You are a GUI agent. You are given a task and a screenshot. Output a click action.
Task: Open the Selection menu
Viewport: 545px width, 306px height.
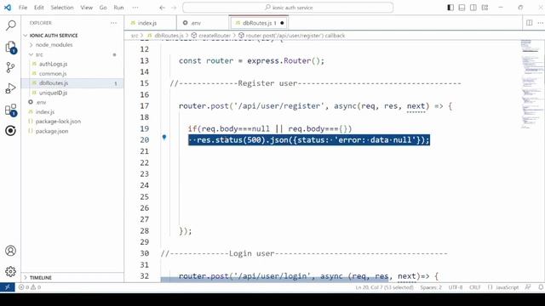pyautogui.click(x=62, y=8)
